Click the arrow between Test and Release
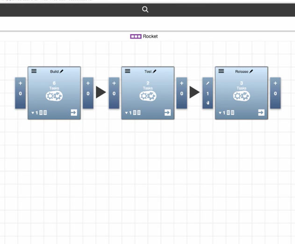295x244 pixels. coord(194,92)
